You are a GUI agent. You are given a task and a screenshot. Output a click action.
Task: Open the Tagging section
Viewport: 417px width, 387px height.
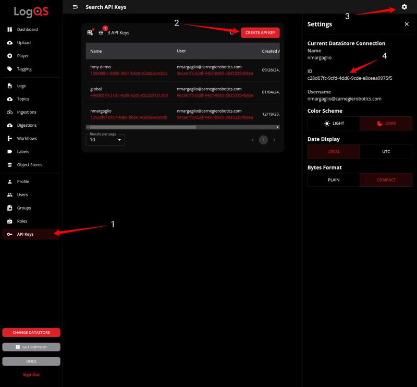[23, 69]
